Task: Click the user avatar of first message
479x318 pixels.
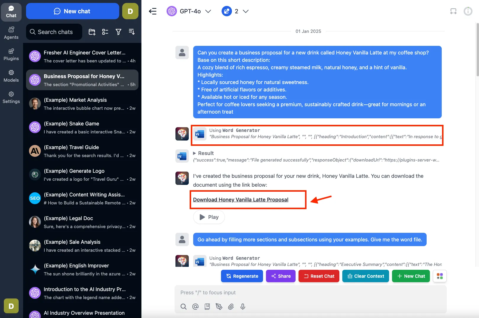Action: [182, 53]
